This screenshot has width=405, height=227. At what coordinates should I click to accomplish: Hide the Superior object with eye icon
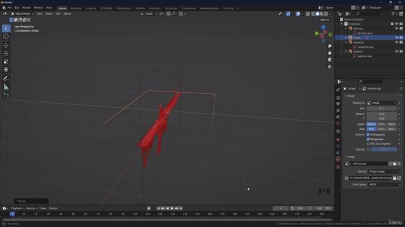tap(397, 51)
